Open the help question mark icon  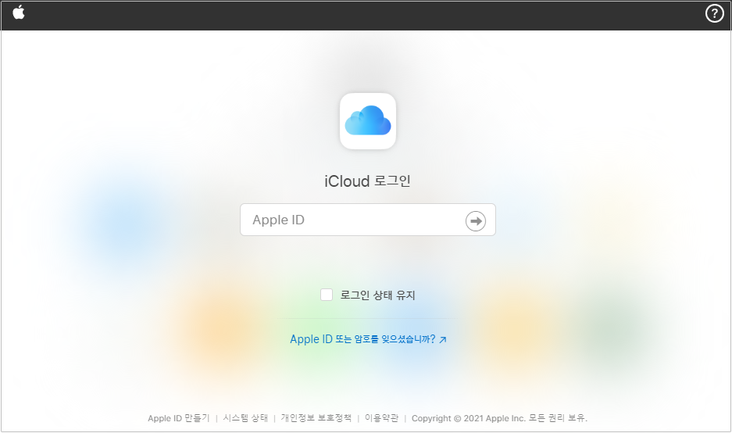[714, 13]
